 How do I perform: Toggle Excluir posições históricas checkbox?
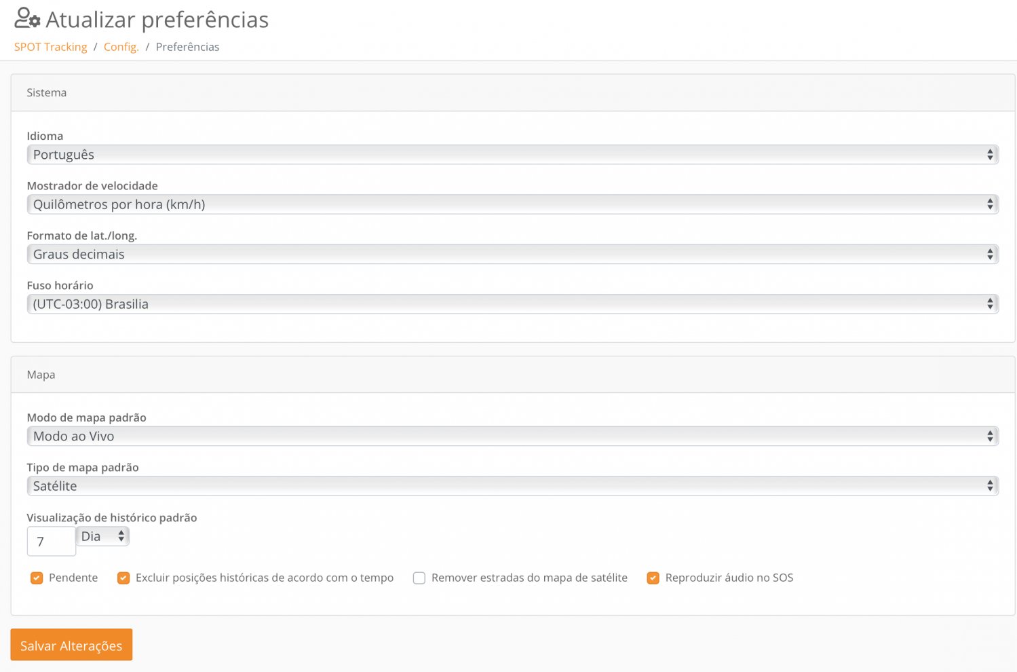(x=123, y=578)
